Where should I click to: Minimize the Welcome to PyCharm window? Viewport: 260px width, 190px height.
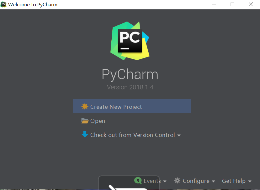pos(214,4)
